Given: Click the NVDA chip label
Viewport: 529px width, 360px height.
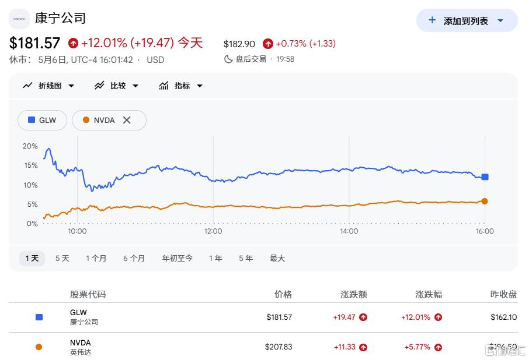Looking at the screenshot, I should pos(105,120).
